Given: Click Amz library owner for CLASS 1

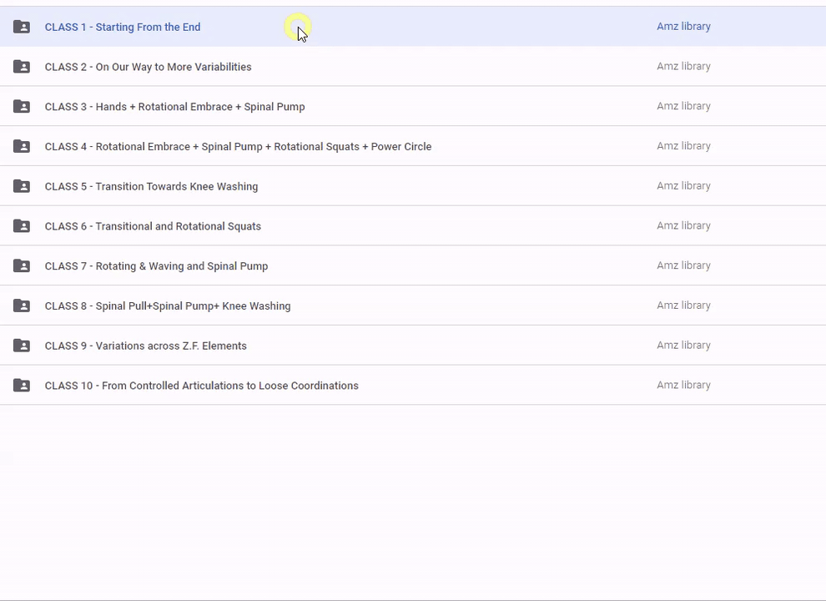Looking at the screenshot, I should pos(683,27).
